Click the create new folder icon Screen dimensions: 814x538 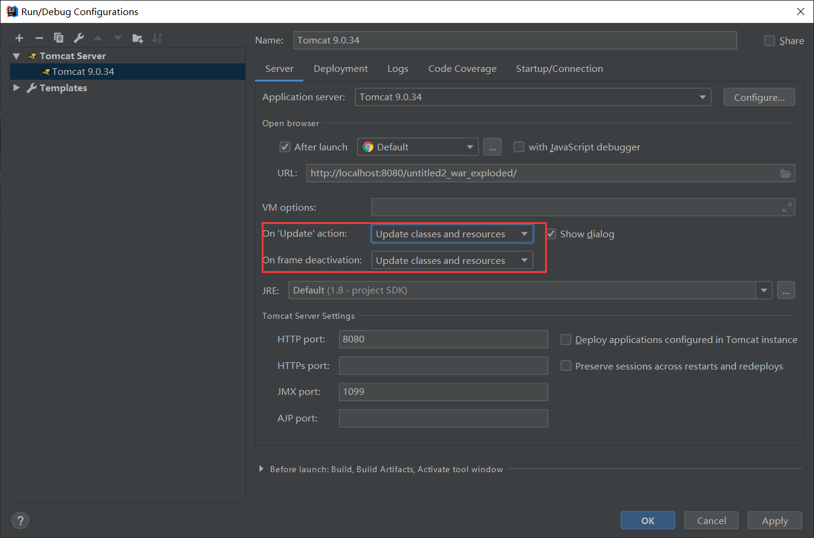coord(138,38)
